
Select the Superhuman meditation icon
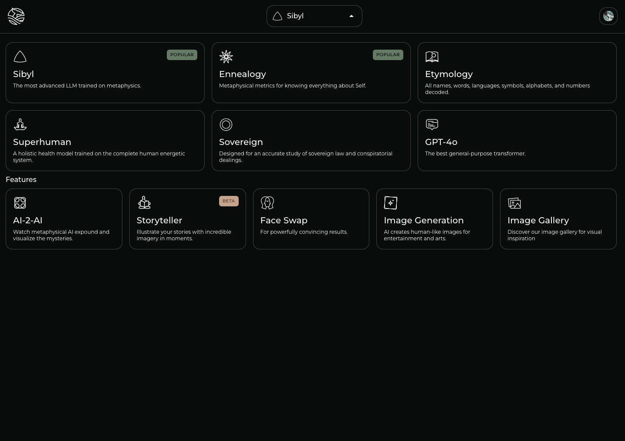(20, 125)
